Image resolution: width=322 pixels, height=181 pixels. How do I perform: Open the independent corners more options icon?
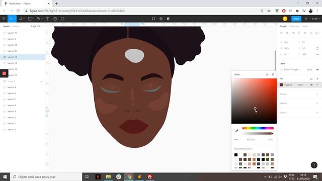(317, 54)
